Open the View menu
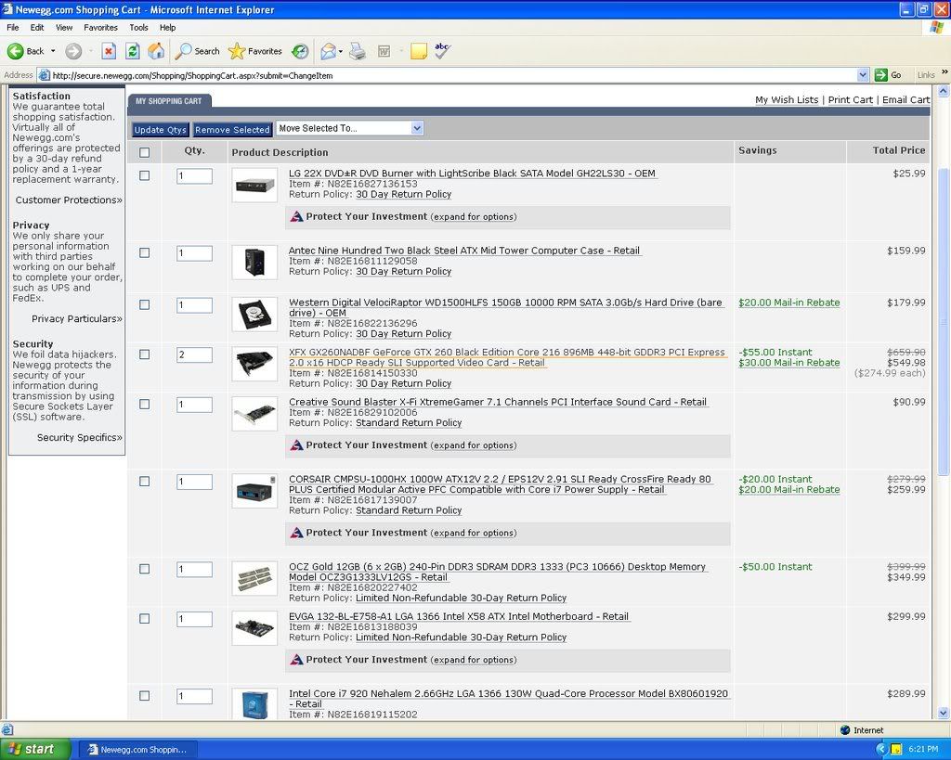Screen dimensions: 951x760 64,27
